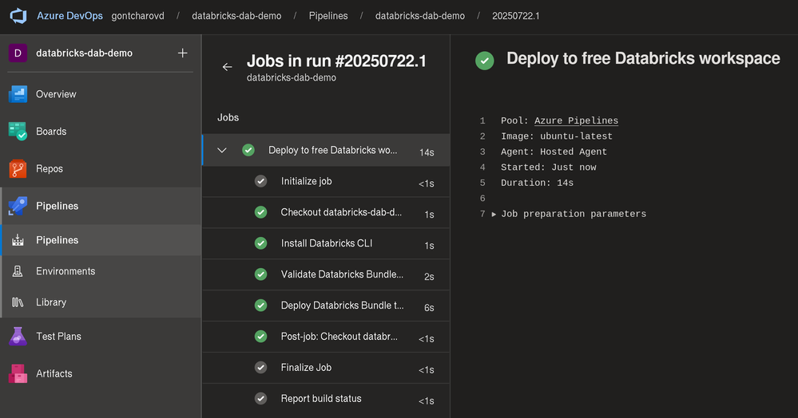The height and width of the screenshot is (418, 798).
Task: Select the Report build status step
Action: pyautogui.click(x=321, y=399)
